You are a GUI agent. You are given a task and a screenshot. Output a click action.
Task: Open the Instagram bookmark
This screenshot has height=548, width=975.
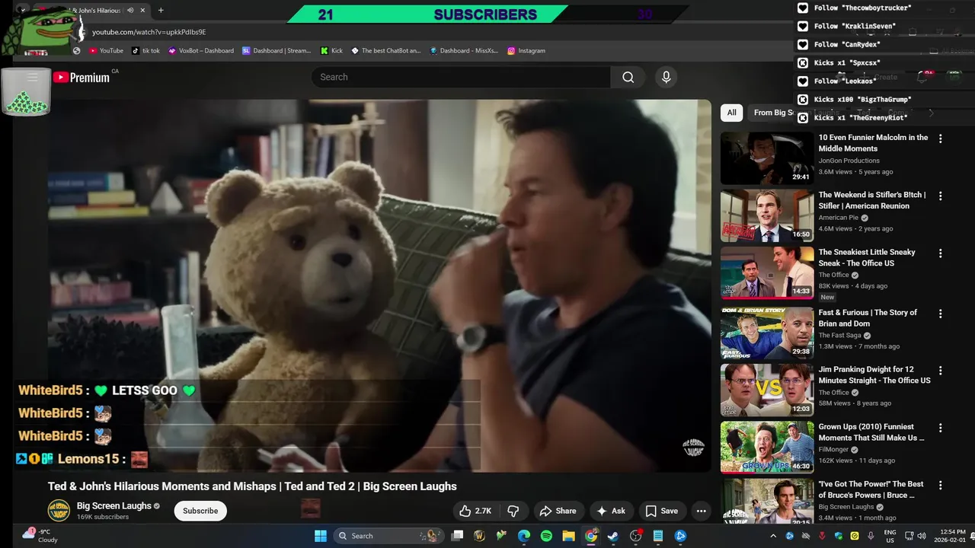(526, 50)
